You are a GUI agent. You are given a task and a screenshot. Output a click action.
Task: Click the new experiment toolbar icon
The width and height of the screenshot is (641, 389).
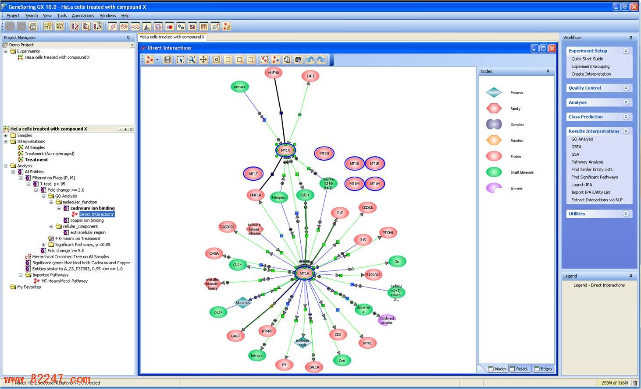[48, 27]
